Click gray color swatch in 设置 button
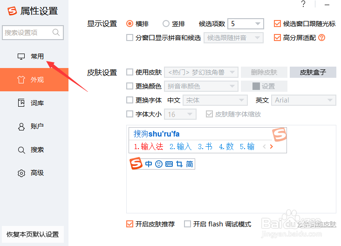Viewport: 341px width, 246px height. pos(256,86)
